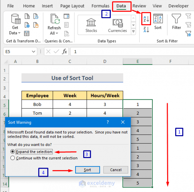Click the formula bar enter checkmark

point(56,51)
